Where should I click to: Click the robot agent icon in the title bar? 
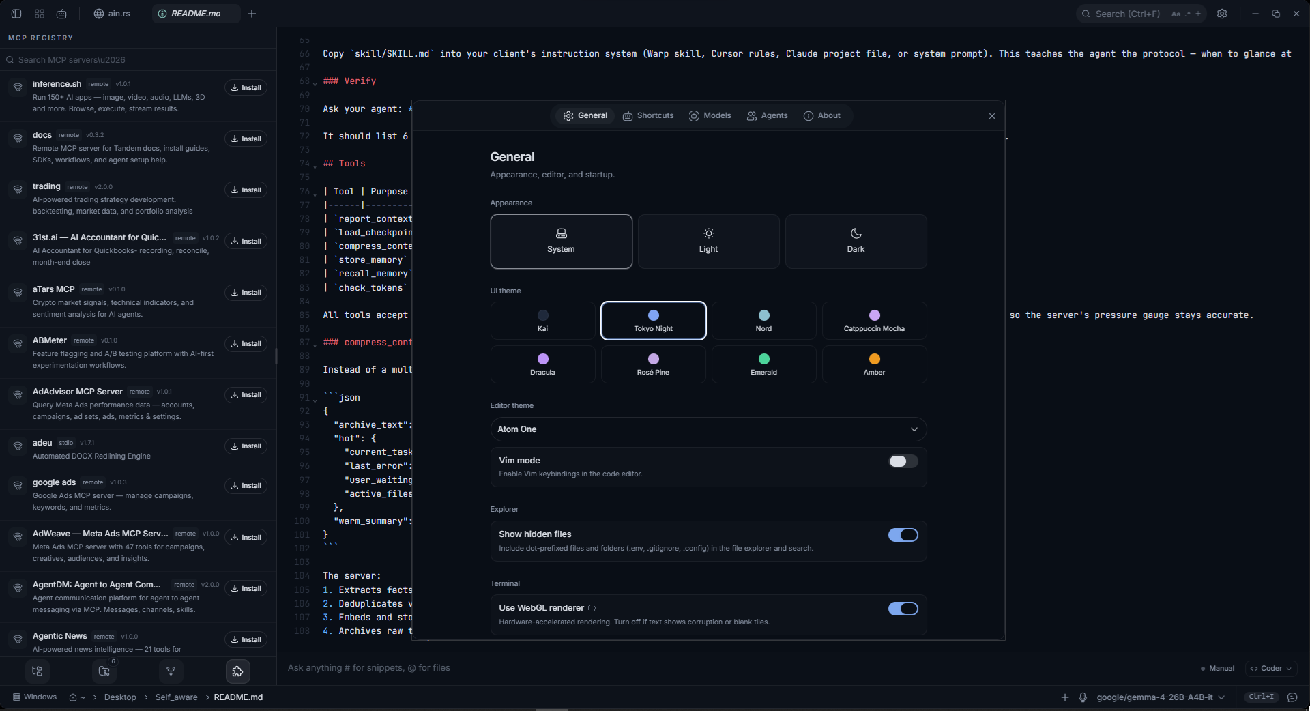[61, 14]
